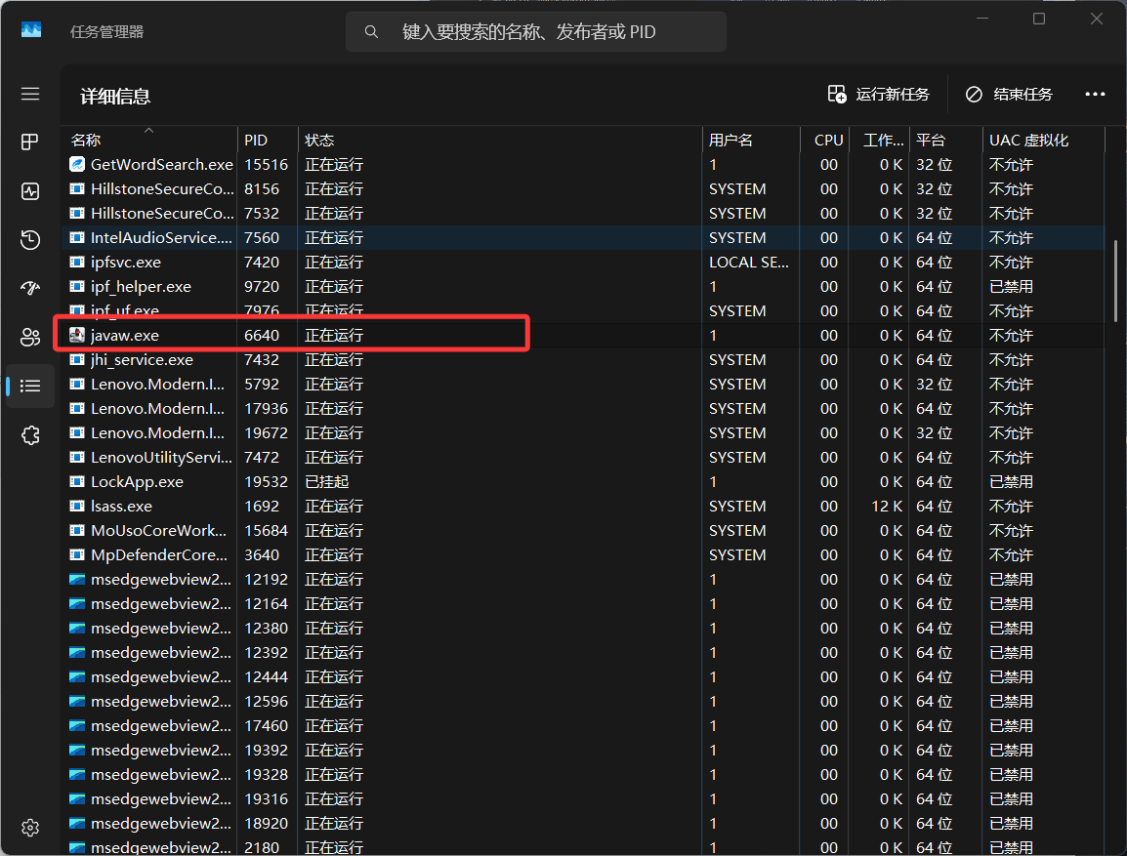Screen dimensions: 1127x856
Task: Open Task Manager settings gear icon
Action: click(x=30, y=827)
